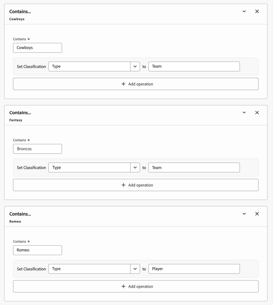Collapse the Fantasy rule using its chevron
273x305 pixels.
pyautogui.click(x=244, y=112)
